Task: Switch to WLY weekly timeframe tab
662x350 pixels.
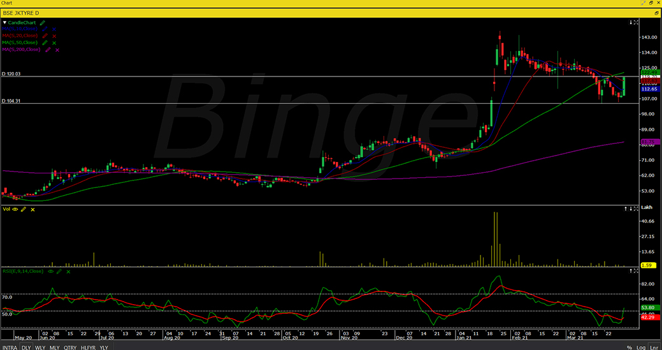Action: 40,347
